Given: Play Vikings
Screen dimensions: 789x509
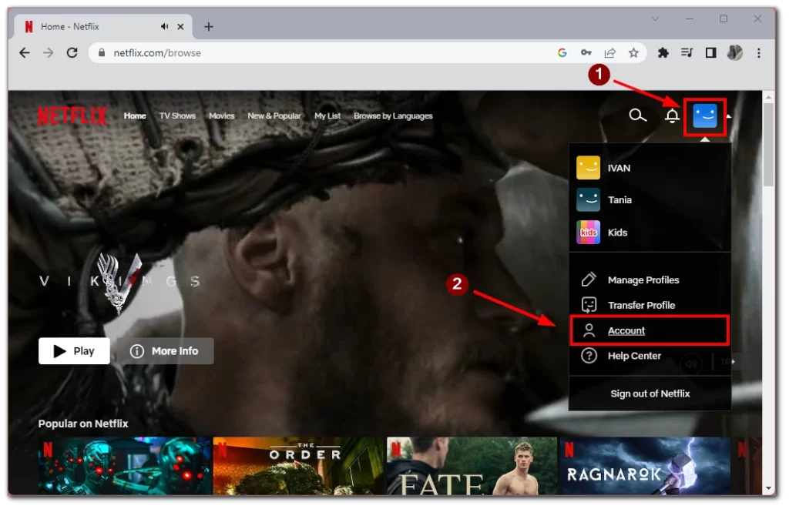Looking at the screenshot, I should click(74, 351).
